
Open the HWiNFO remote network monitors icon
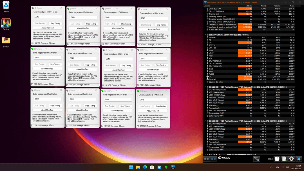(x=256, y=159)
